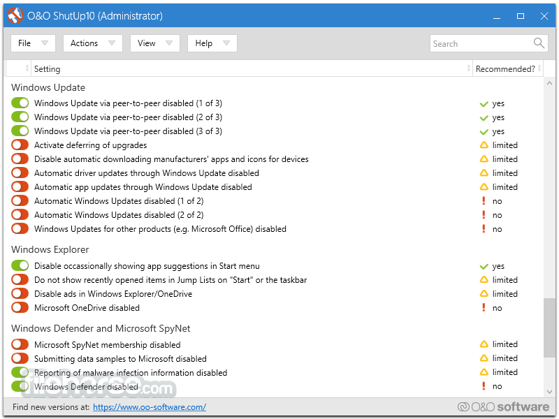Open the oo-software.com link
This screenshot has height=419, width=559.
point(150,407)
